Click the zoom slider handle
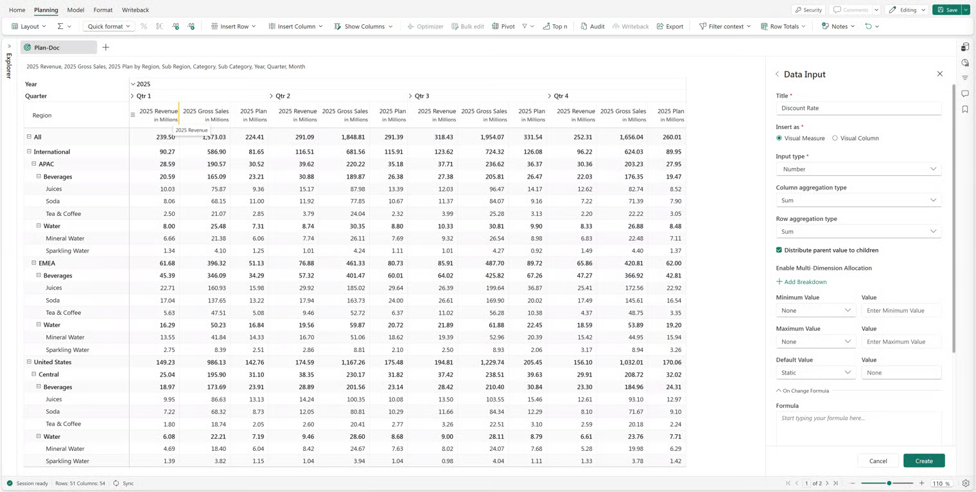This screenshot has height=492, width=976. pos(889,483)
